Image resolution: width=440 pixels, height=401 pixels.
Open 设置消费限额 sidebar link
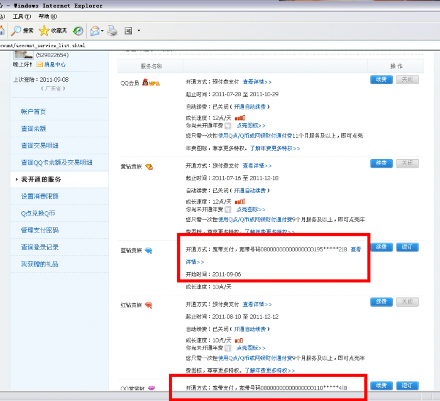40,196
